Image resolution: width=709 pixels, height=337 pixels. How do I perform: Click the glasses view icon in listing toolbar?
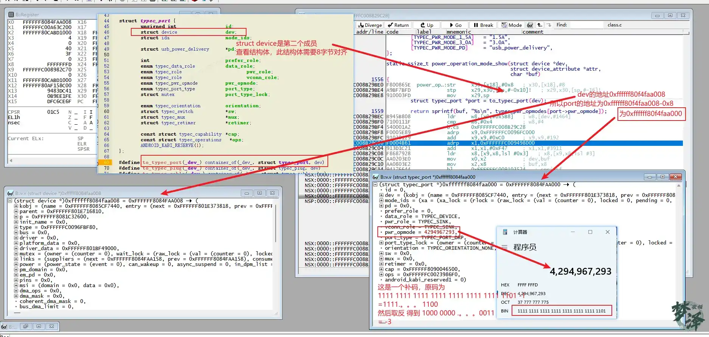tap(530, 25)
